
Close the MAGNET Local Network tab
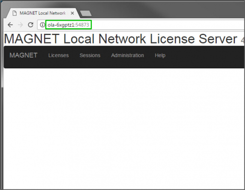tap(72, 13)
